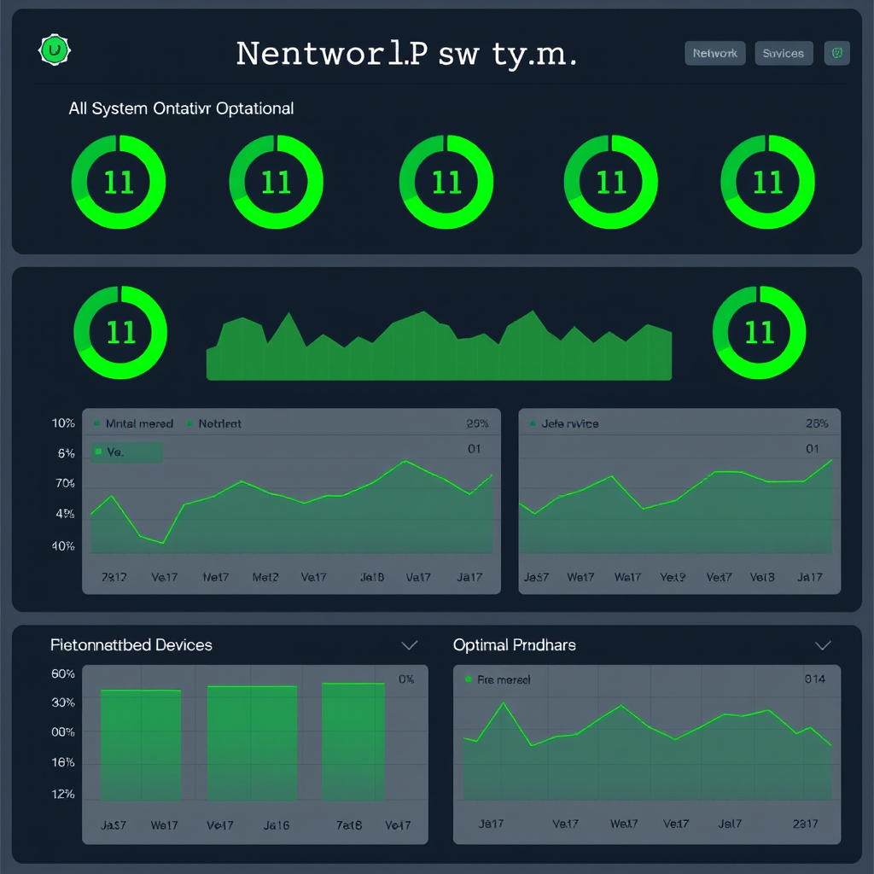Viewport: 874px width, 874px height.
Task: Click the small green icon button beside Services
Action: point(836,54)
